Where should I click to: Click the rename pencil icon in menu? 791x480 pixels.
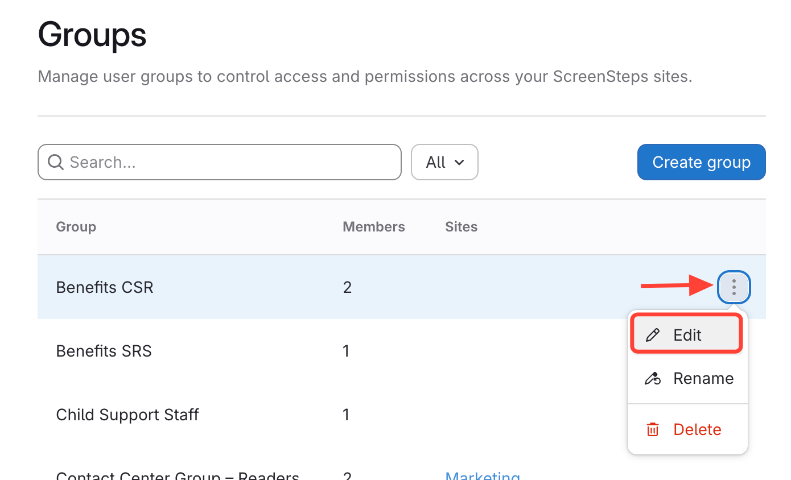(653, 379)
